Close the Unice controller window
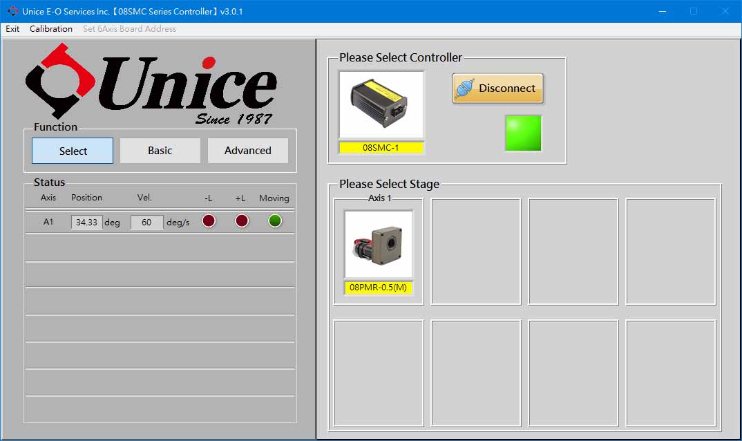The width and height of the screenshot is (742, 441). click(725, 11)
